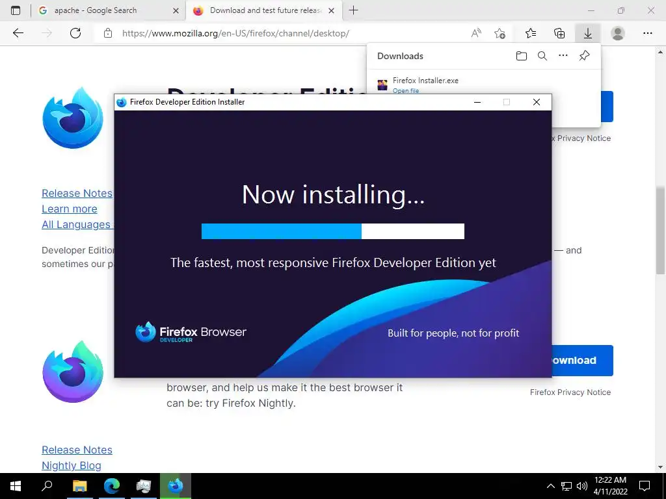Screen dimensions: 666x499
Task: Open Firefox Privacy Notice under Nightly
Action: point(570,392)
